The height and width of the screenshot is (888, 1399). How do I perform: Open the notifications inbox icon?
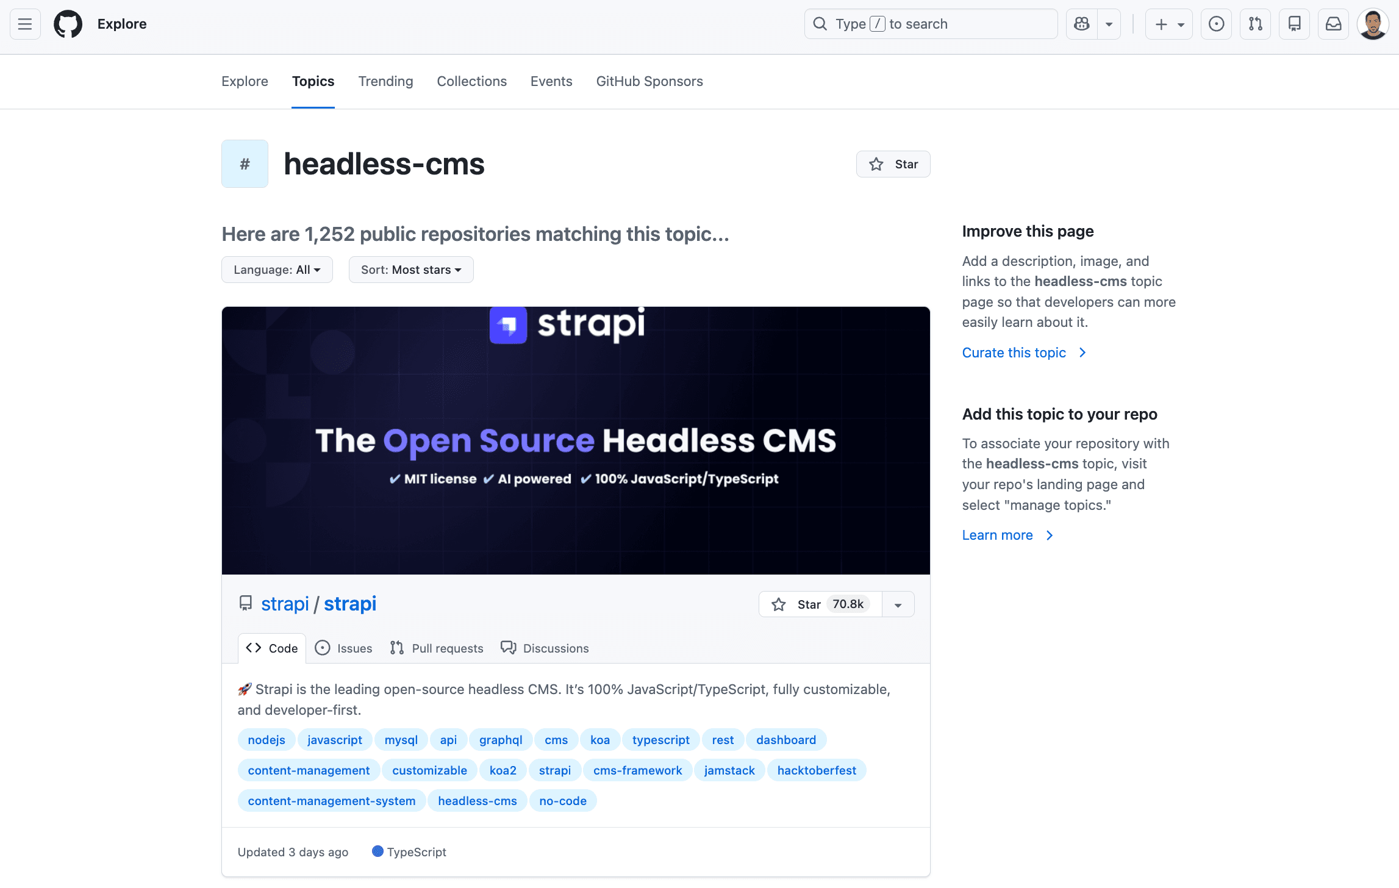(1333, 24)
